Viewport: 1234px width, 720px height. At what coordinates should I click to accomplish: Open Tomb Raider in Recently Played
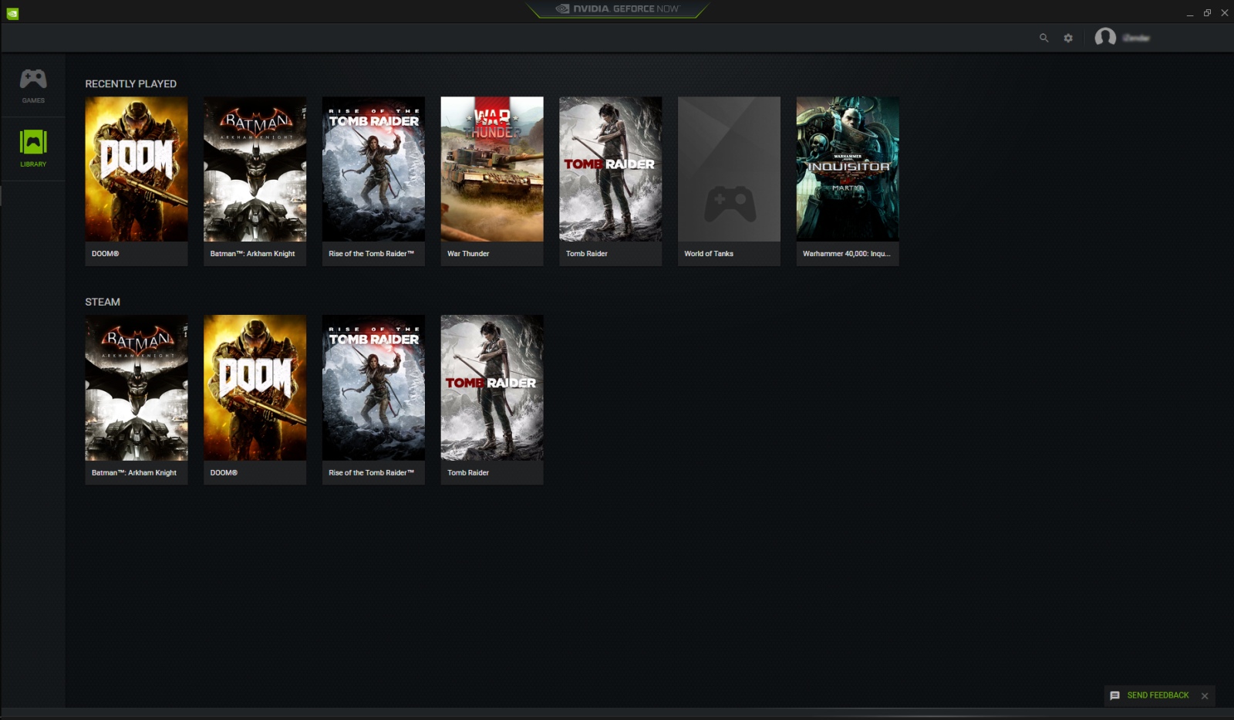click(x=611, y=181)
